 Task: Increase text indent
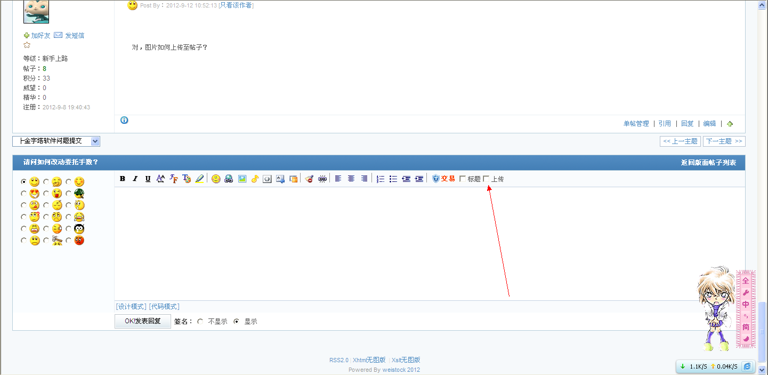419,179
